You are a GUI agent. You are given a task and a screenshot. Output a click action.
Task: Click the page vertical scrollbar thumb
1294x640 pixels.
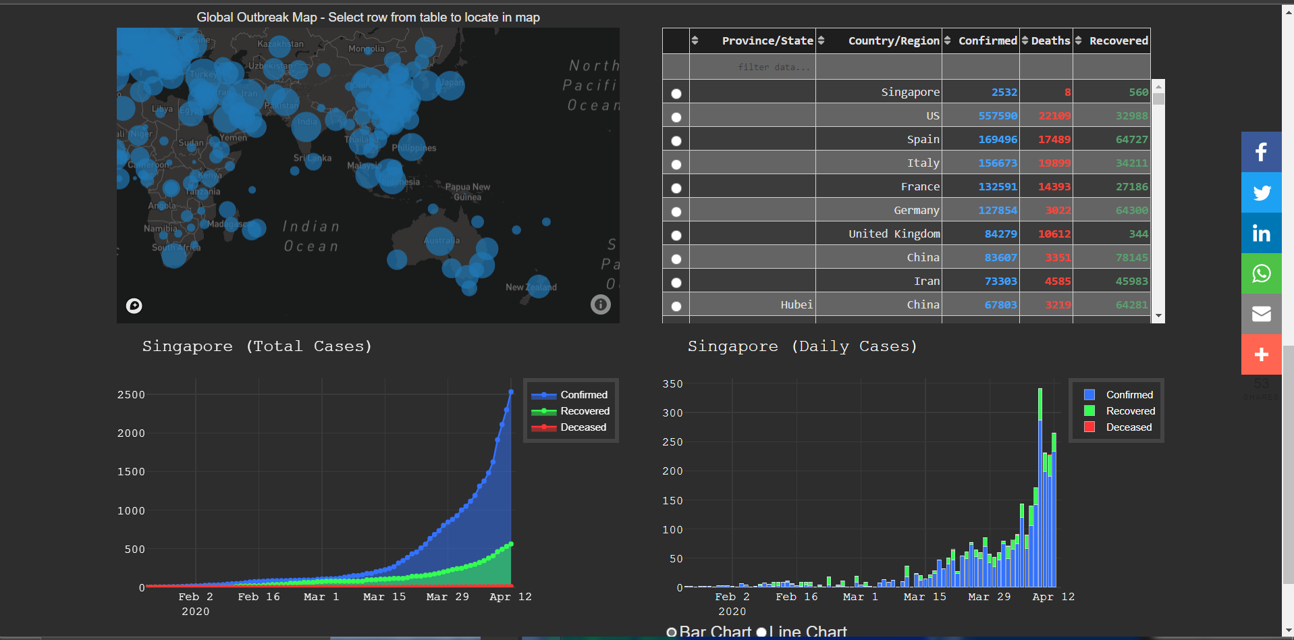[1288, 464]
